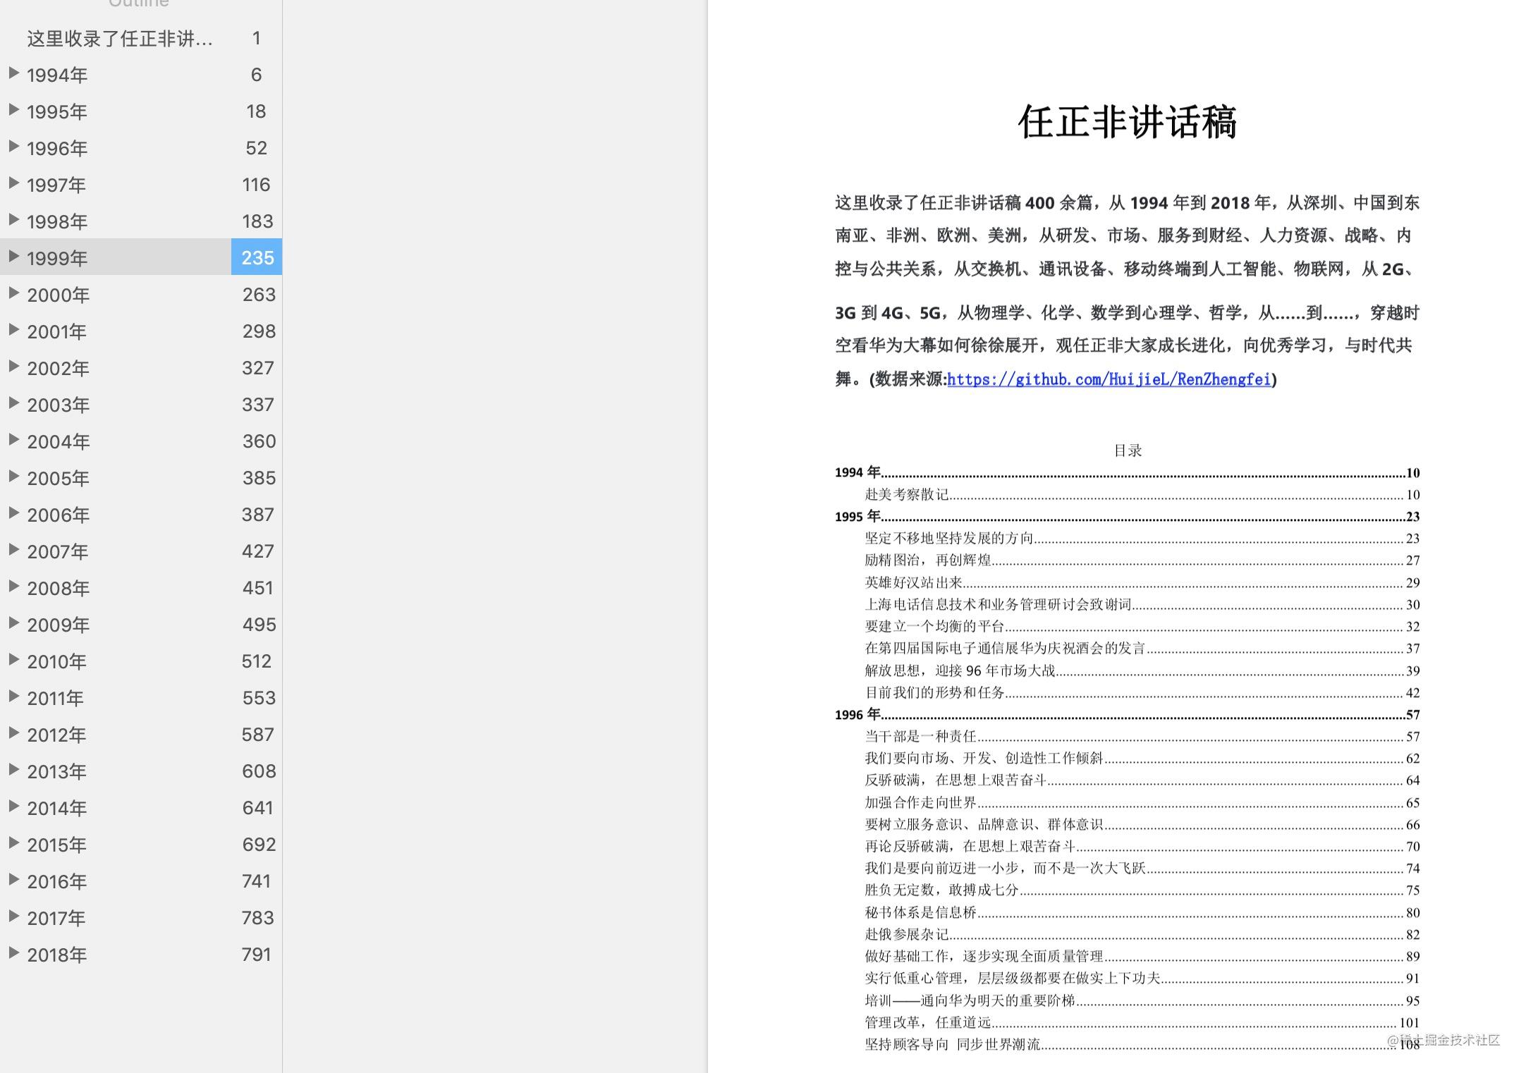Open TOC entry 胜负无定数，敢搏成七分
Image resolution: width=1526 pixels, height=1073 pixels.
[x=1142, y=890]
